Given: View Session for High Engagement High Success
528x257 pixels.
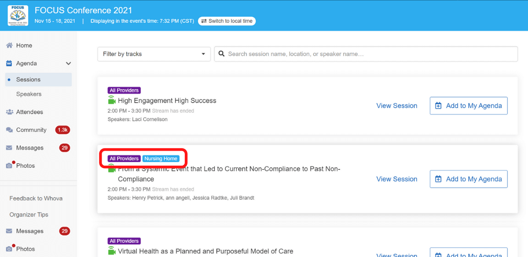Looking at the screenshot, I should click(x=396, y=106).
